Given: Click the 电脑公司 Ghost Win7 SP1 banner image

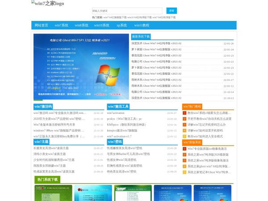Looking at the screenshot, I should [x=81, y=67].
